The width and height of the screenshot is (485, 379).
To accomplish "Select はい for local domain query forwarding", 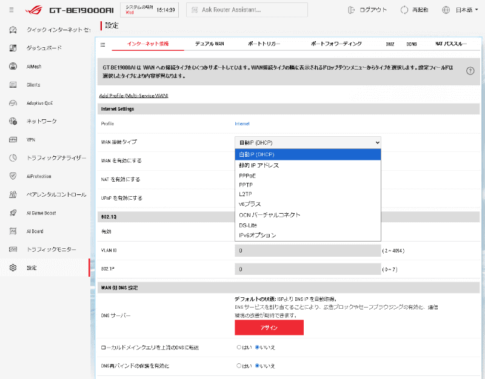I will pyautogui.click(x=239, y=348).
